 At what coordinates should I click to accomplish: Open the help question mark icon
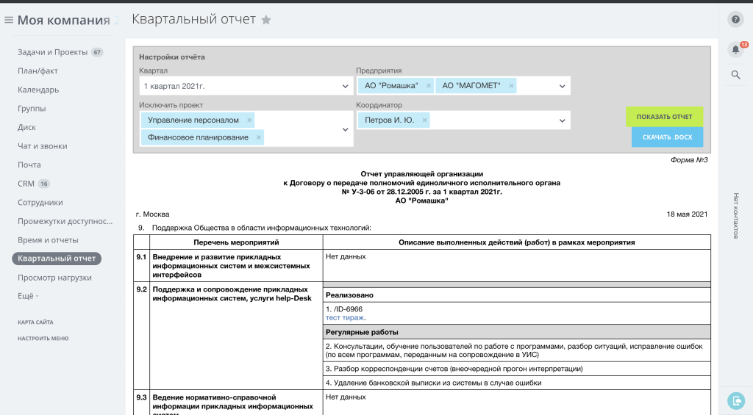(735, 20)
